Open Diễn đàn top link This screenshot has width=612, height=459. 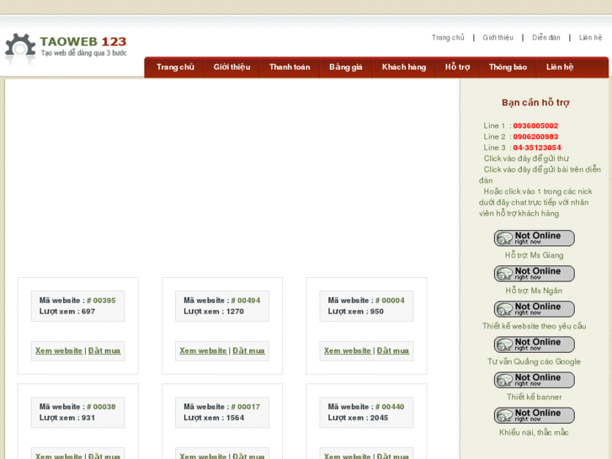point(546,38)
